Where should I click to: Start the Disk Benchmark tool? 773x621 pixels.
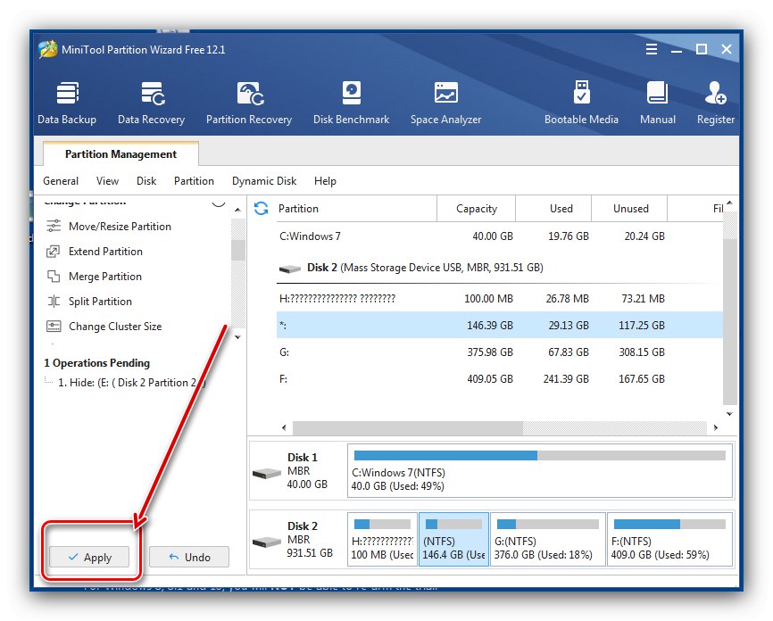[351, 103]
